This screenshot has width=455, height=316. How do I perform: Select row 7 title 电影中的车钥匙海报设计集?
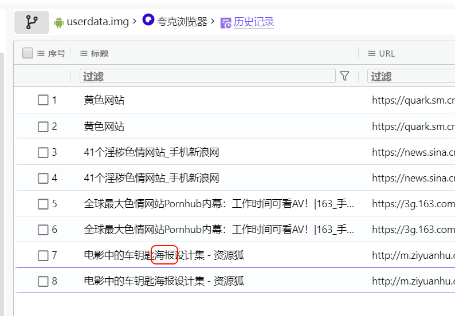click(164, 255)
